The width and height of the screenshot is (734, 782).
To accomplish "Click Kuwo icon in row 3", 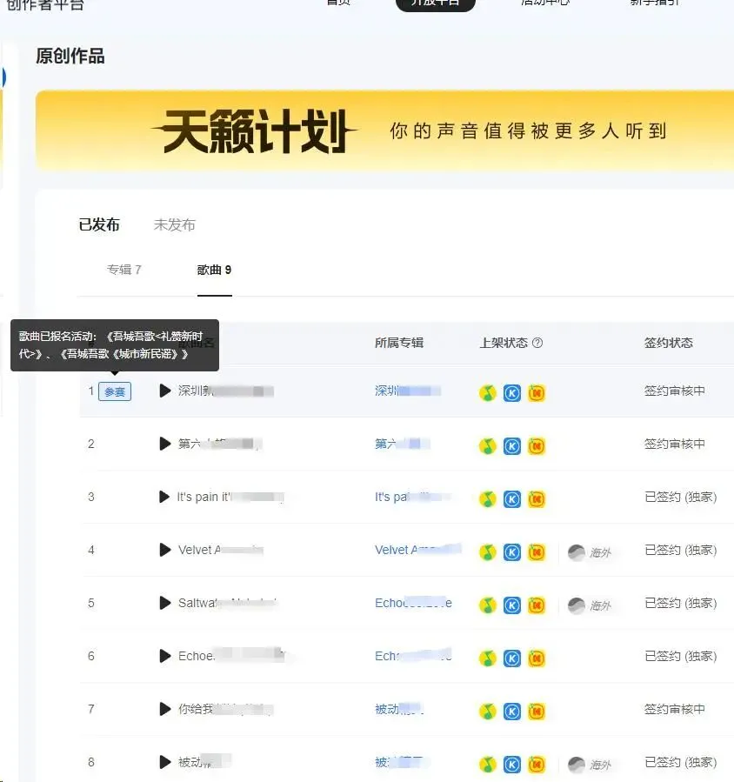I will coord(537,499).
